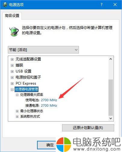Image resolution: width=122 pixels, height=152 pixels.
Task: Expand the 系统散热方式 sub-node
Action: click(17, 117)
